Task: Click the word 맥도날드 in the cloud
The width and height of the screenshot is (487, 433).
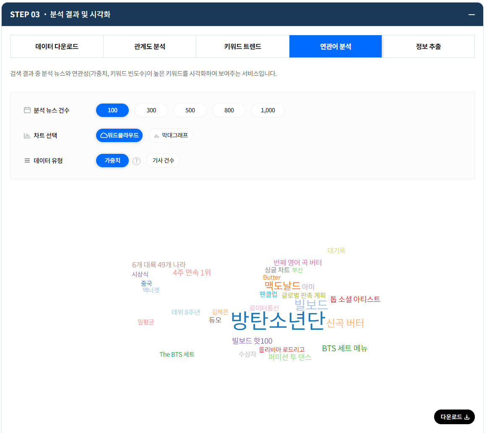Action: [282, 285]
